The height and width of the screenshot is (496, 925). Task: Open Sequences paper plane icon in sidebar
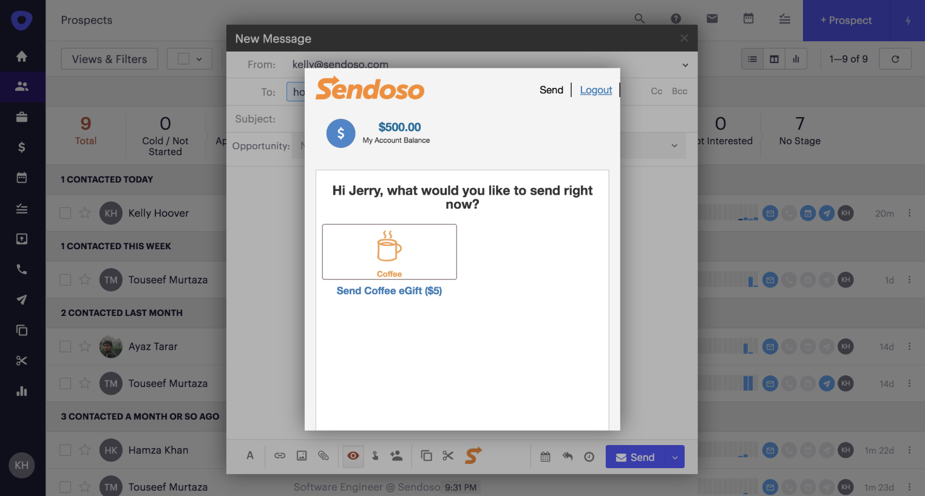pos(22,300)
